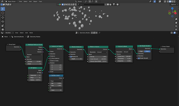This screenshot has width=179, height=106.
Task: Click UV Sphere Radius 0.09 m field
Action: (x=35, y=80)
